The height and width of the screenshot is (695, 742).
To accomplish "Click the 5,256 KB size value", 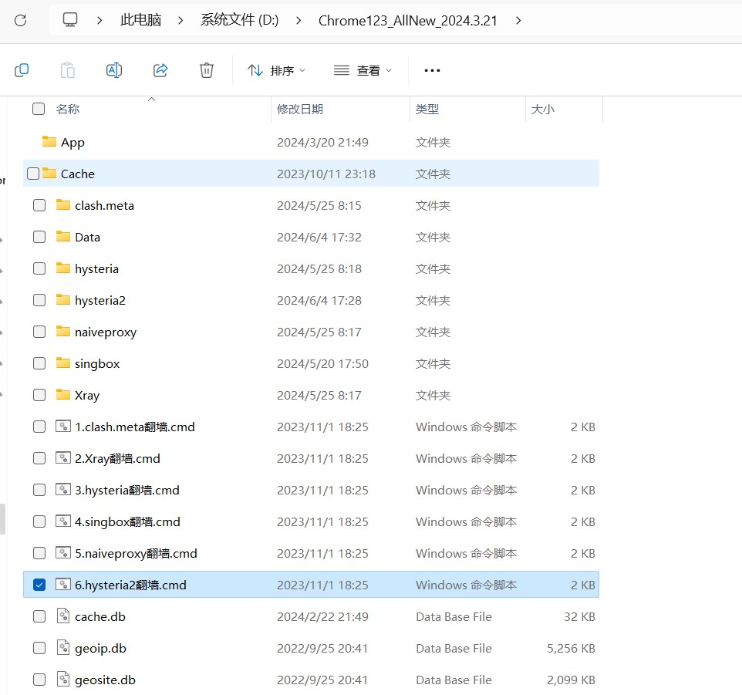I will (x=571, y=648).
